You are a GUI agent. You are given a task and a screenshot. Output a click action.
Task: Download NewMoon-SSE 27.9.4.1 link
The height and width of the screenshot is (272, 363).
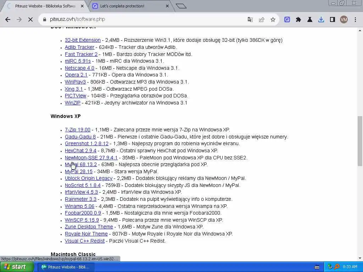coord(91,158)
